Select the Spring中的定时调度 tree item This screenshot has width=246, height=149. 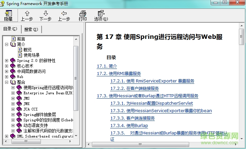[48, 120]
